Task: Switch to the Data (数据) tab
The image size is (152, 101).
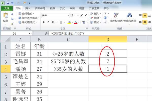Action: [x=52, y=8]
